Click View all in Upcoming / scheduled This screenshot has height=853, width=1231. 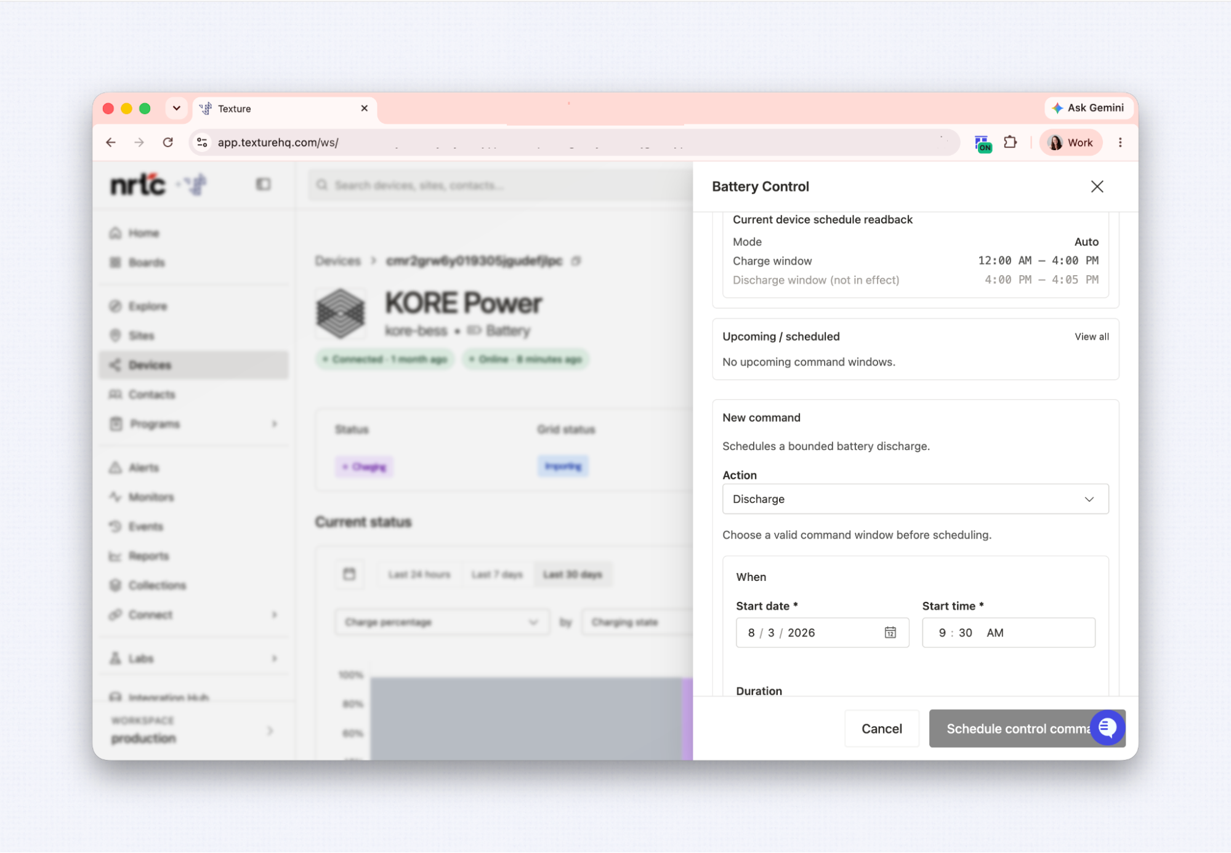(x=1091, y=337)
